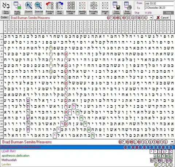Image resolution: width=175 pixels, height=167 pixels.
Task: Click the Area button
Action: coord(168,13)
